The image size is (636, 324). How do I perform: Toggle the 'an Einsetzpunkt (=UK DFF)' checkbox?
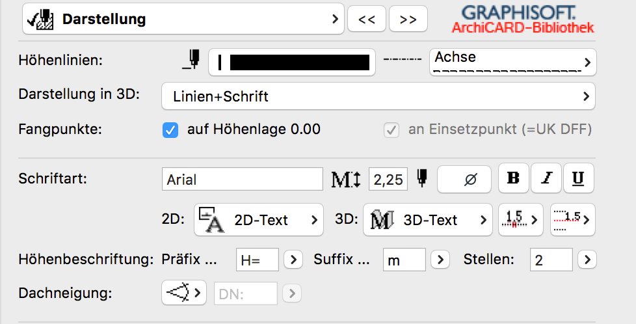(x=391, y=130)
